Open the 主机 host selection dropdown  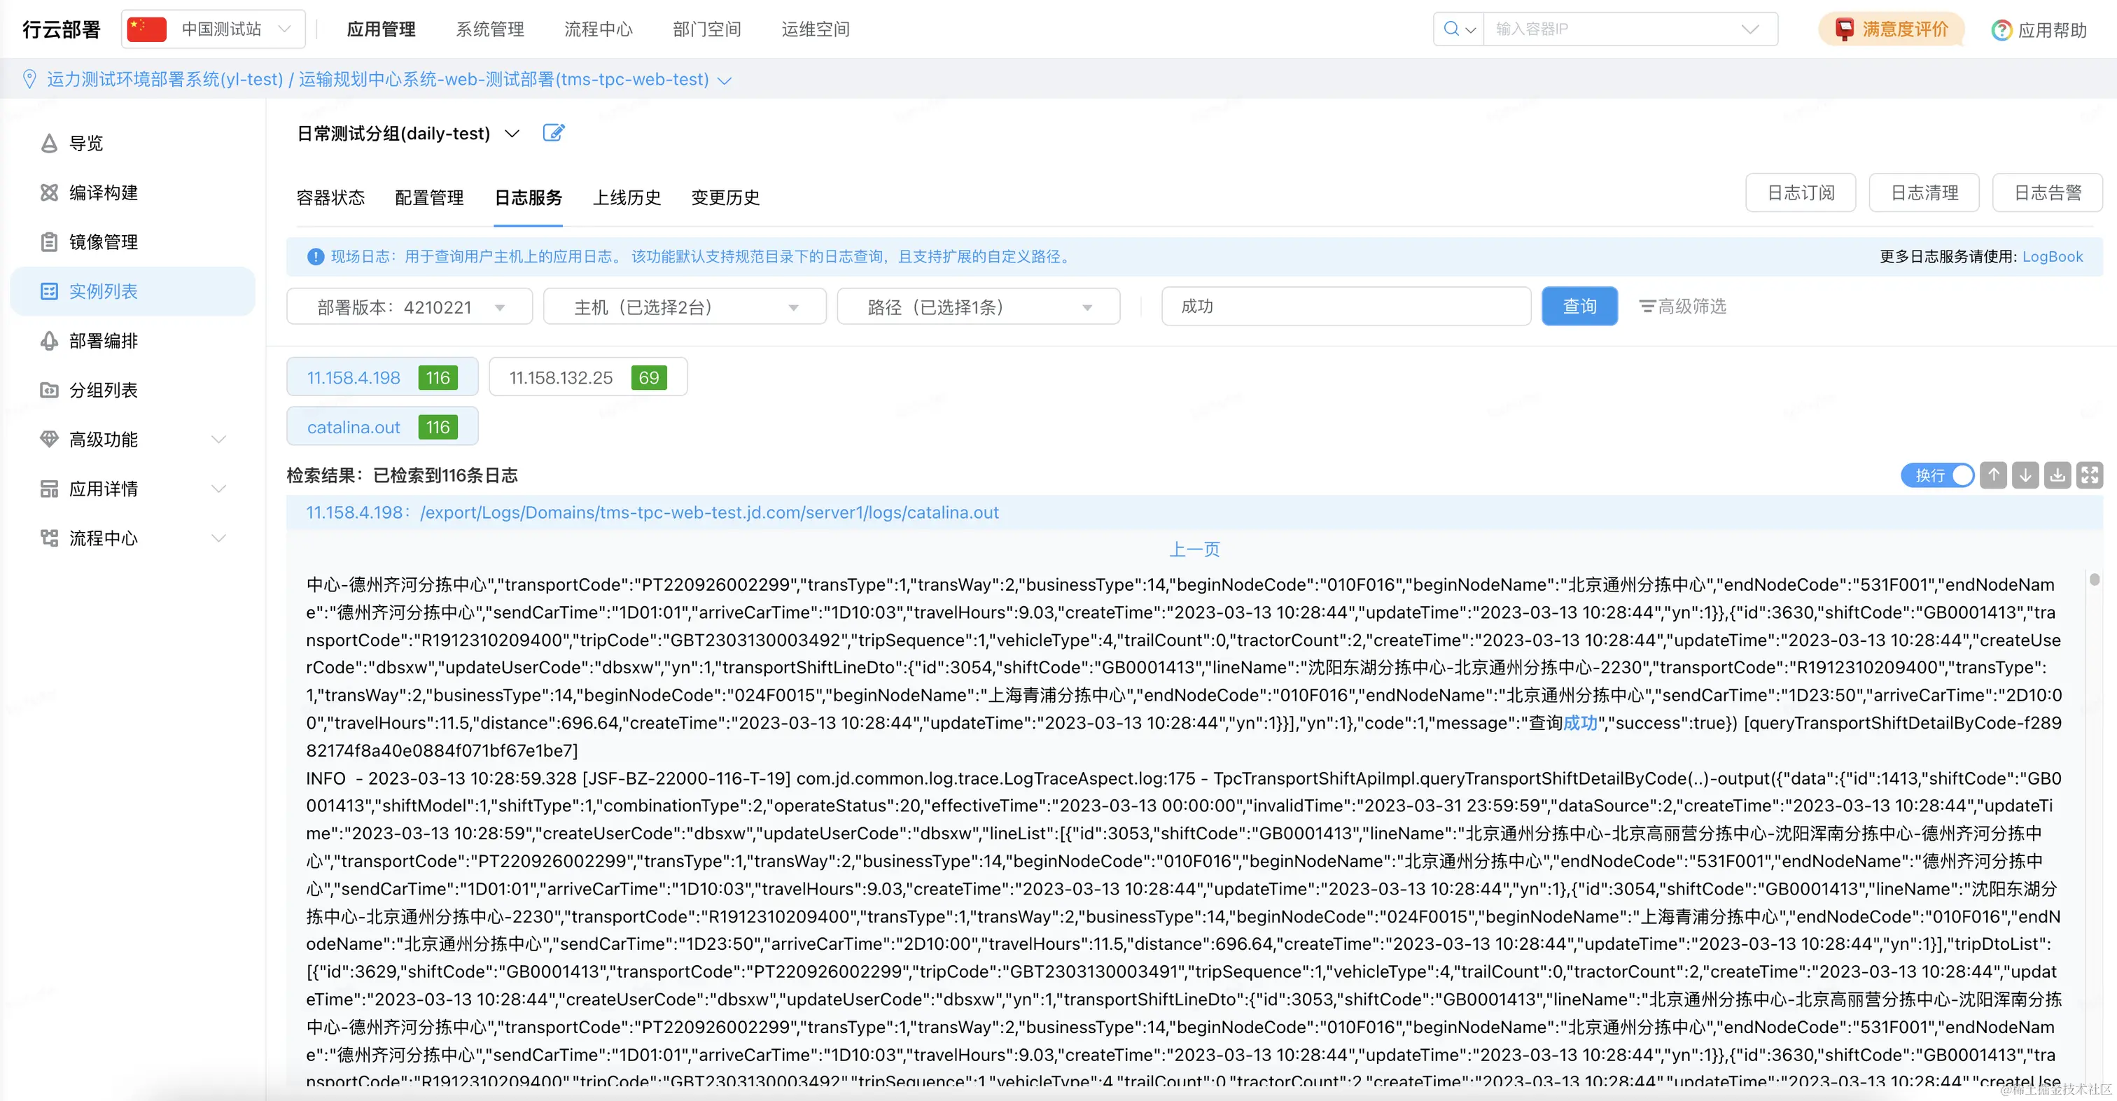pyautogui.click(x=684, y=307)
